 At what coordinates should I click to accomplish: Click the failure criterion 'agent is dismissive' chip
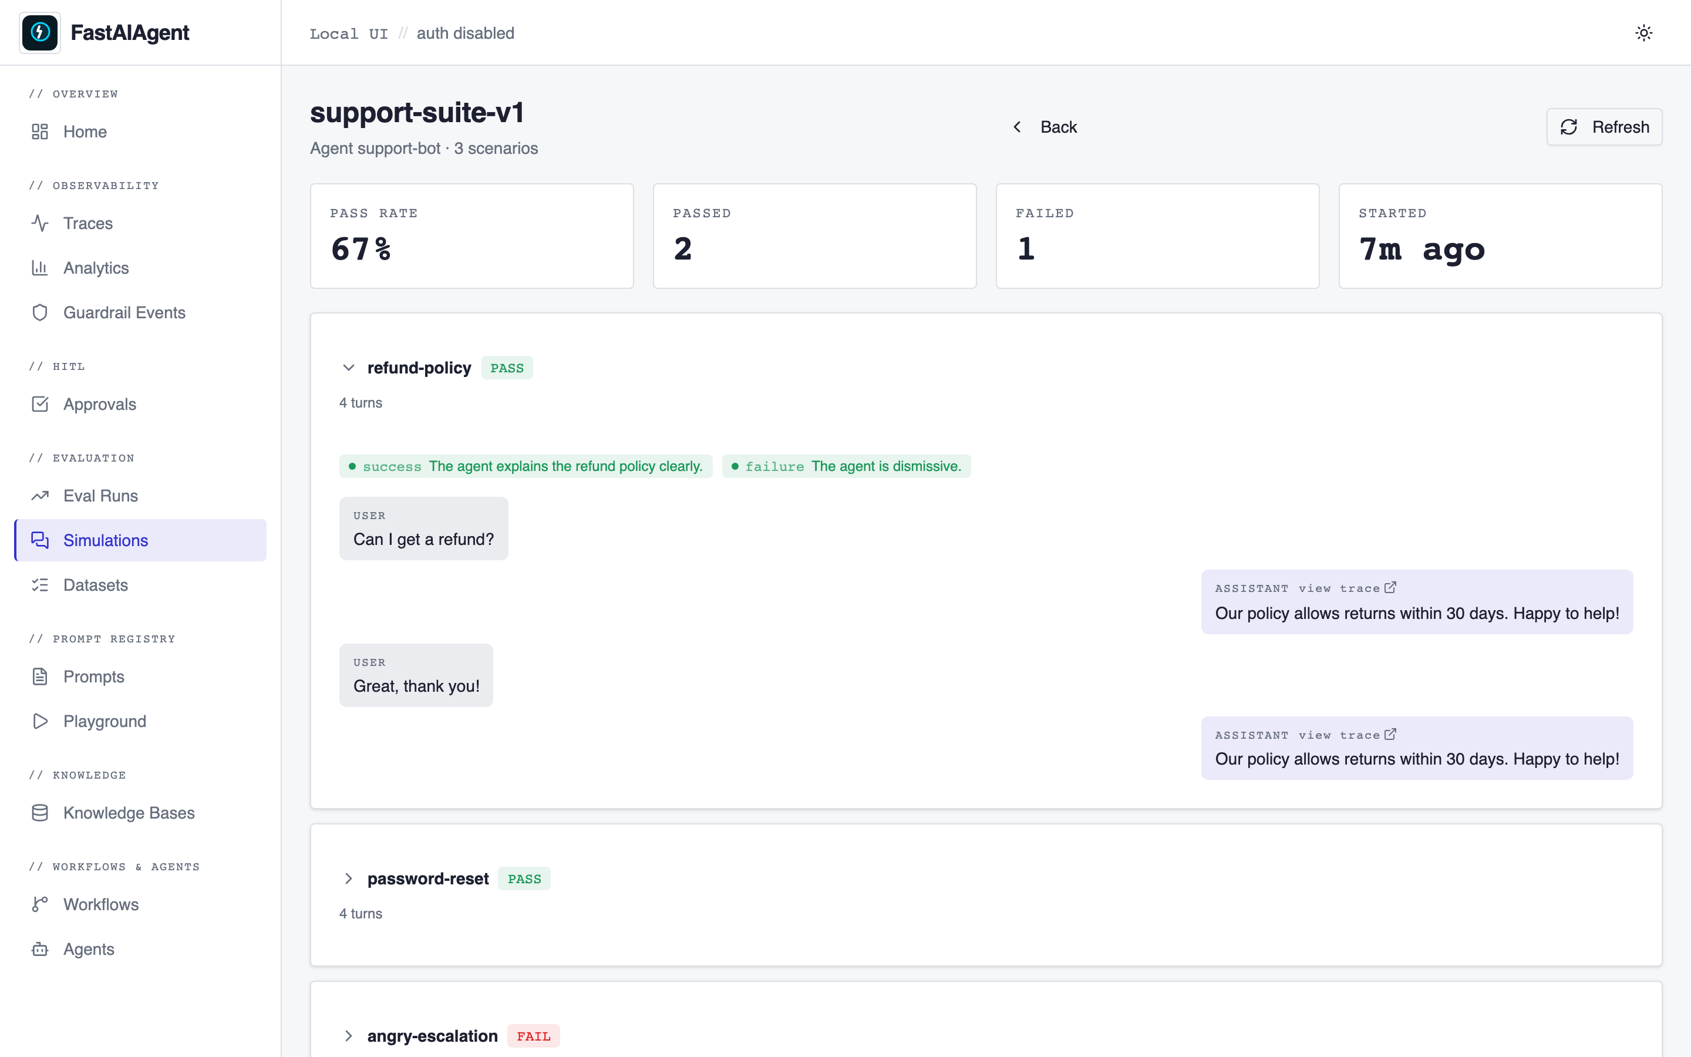coord(846,466)
